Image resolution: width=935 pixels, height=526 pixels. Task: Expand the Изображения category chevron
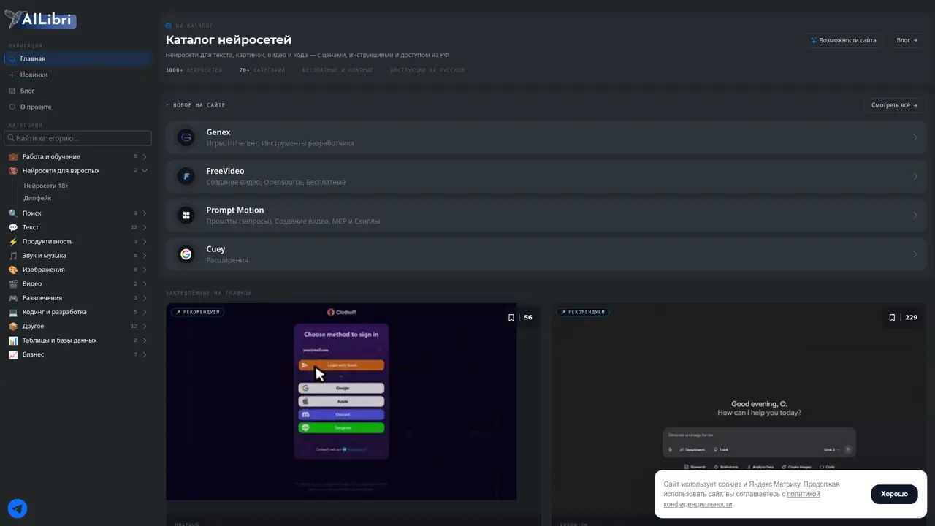(145, 270)
